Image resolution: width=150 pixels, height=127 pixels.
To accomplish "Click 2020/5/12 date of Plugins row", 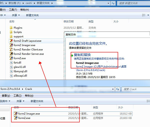I will tap(73, 28).
